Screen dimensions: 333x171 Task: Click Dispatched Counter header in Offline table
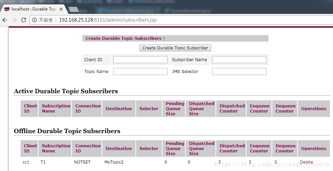click(231, 148)
